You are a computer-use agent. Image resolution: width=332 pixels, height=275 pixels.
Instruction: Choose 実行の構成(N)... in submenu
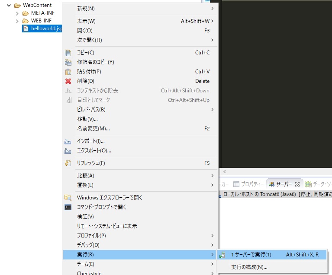[x=272, y=267]
